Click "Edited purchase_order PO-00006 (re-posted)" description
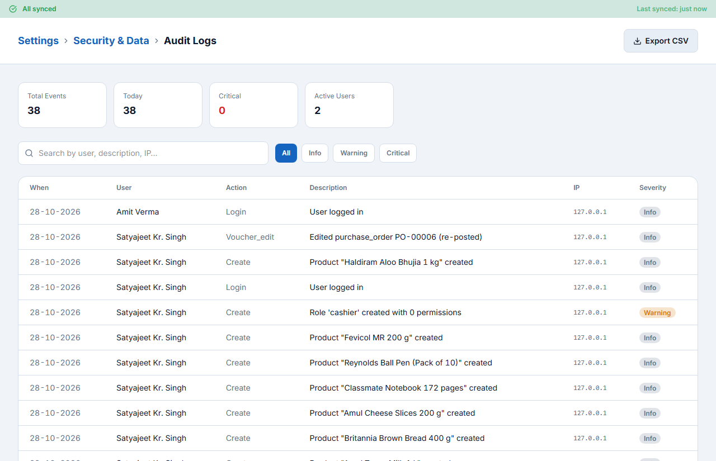 (x=396, y=237)
